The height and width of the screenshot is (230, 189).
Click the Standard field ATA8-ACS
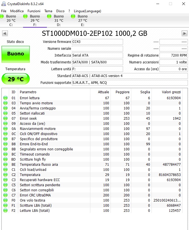[x=130, y=76]
